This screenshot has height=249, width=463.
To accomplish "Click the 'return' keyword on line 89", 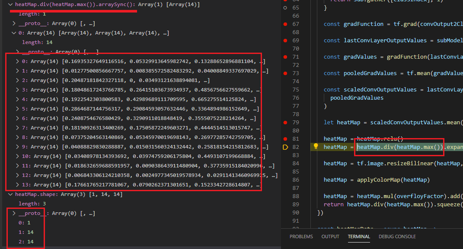I will pyautogui.click(x=334, y=205).
